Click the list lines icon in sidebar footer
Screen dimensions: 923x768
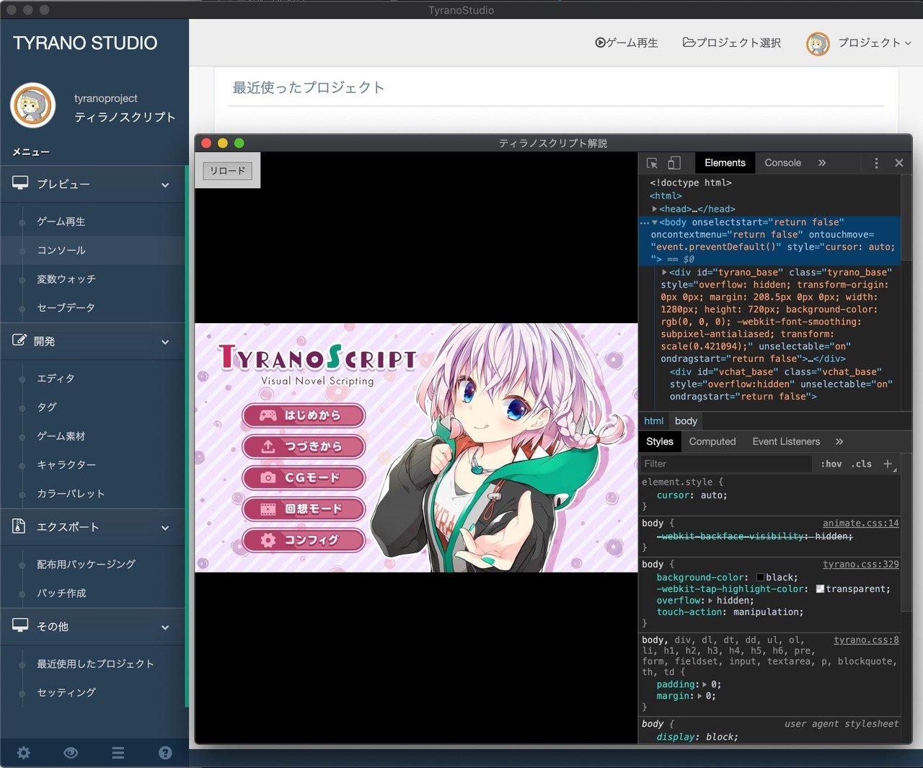118,753
